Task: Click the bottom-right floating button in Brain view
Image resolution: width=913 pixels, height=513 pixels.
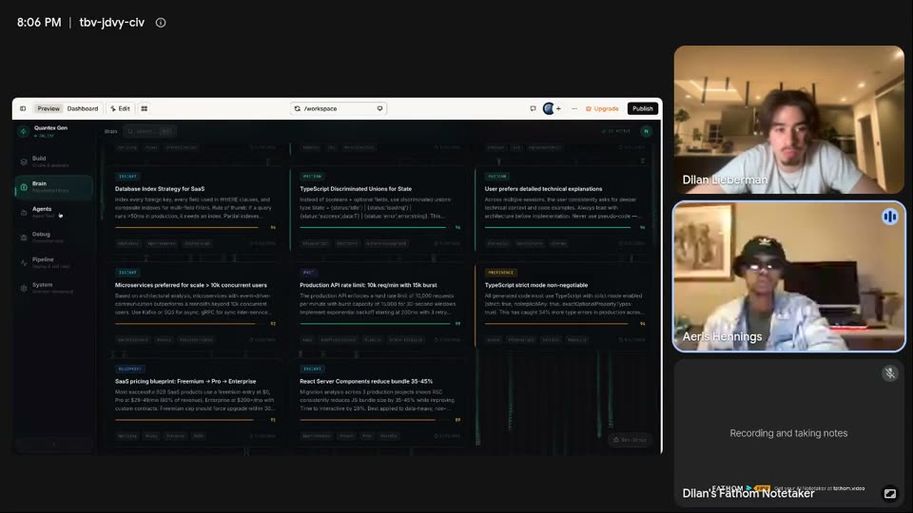Action: point(630,440)
